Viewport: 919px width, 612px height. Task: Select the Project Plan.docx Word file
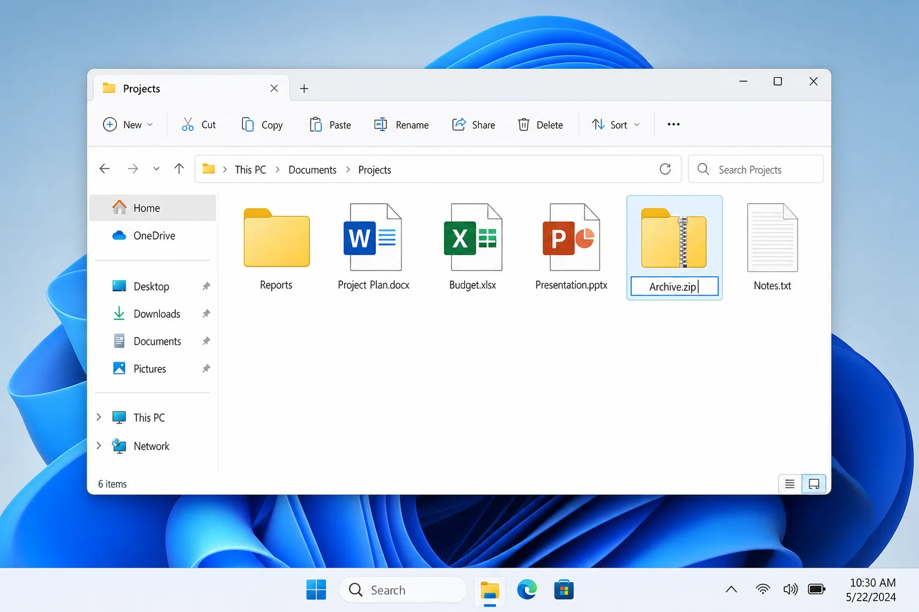[373, 249]
